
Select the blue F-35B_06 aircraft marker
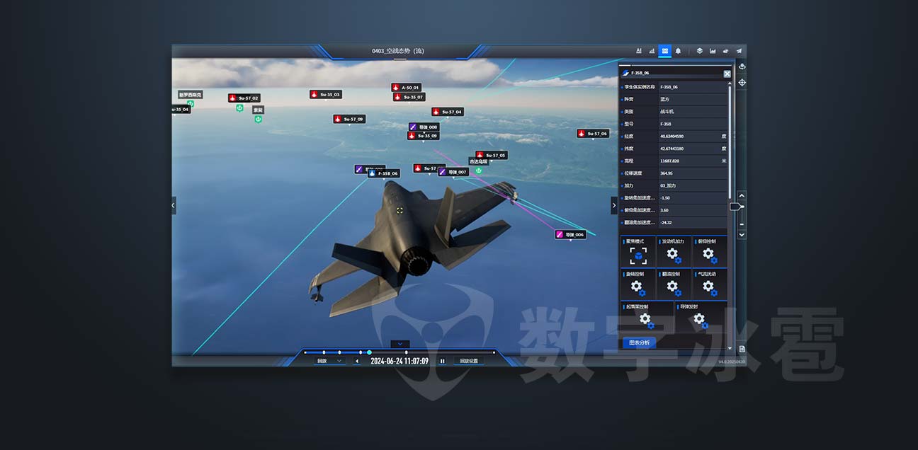[384, 173]
